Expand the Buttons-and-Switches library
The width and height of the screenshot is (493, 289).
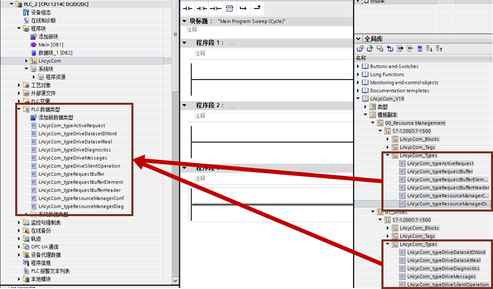[358, 66]
